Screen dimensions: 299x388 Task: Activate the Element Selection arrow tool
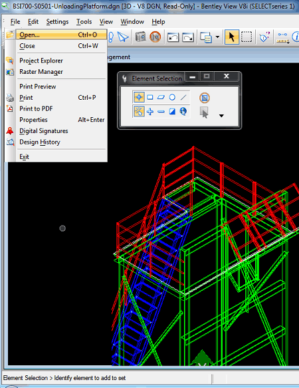coord(231,37)
